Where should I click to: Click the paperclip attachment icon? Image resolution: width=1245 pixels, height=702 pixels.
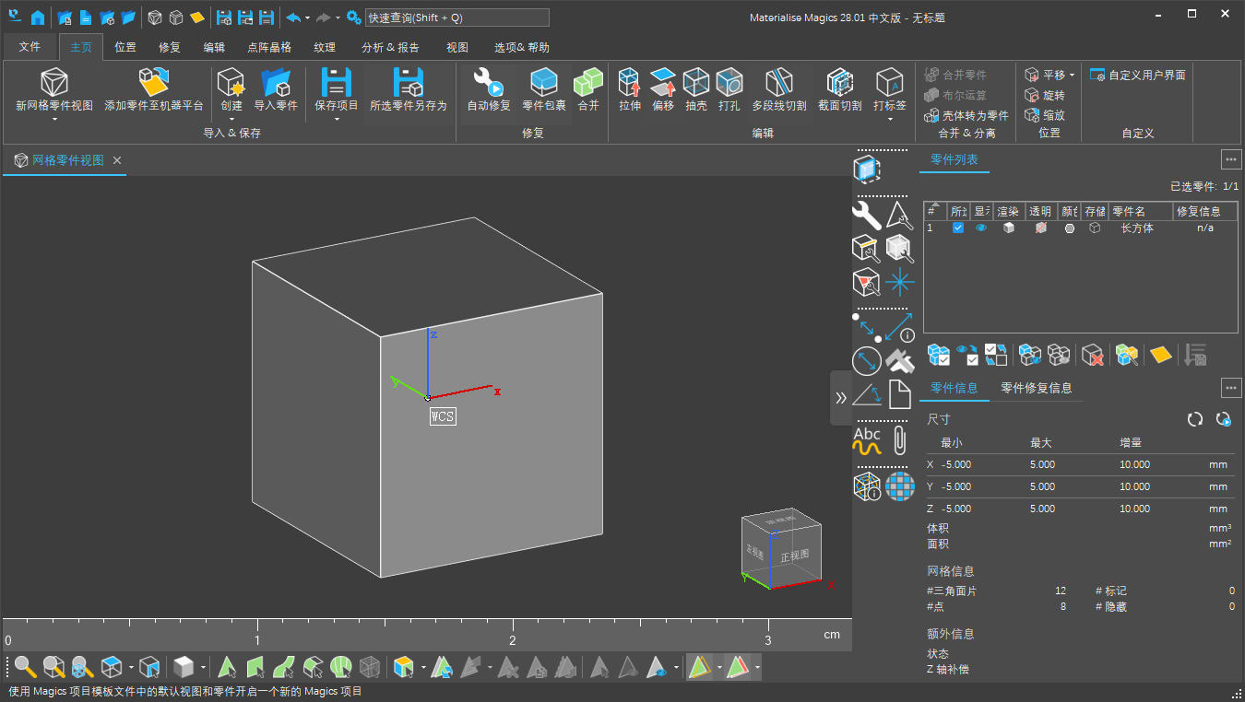click(x=899, y=441)
